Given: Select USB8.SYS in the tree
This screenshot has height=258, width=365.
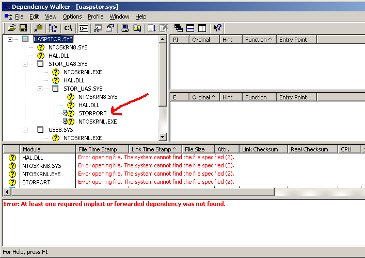Looking at the screenshot, I should (x=61, y=130).
